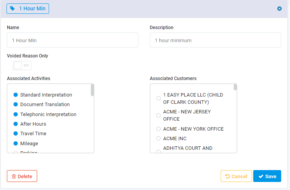Select 1 EASY PLACE LLC customer

coord(158,98)
